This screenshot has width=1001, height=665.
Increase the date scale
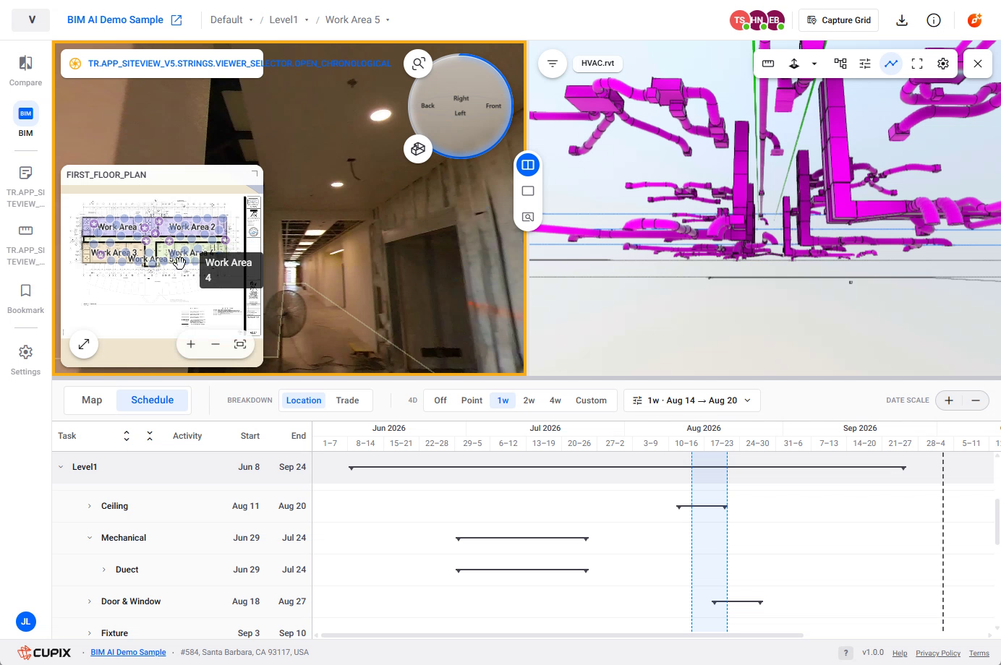tap(949, 400)
